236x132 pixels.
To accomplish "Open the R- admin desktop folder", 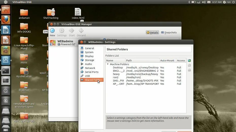I will 24,86.
